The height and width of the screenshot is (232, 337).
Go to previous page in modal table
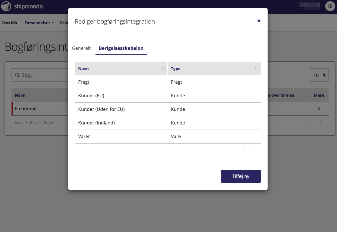[x=244, y=150]
